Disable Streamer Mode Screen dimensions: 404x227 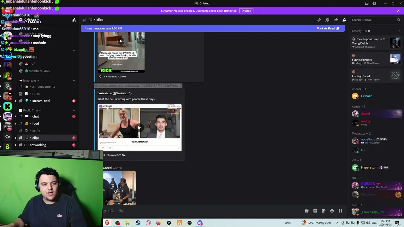(246, 11)
